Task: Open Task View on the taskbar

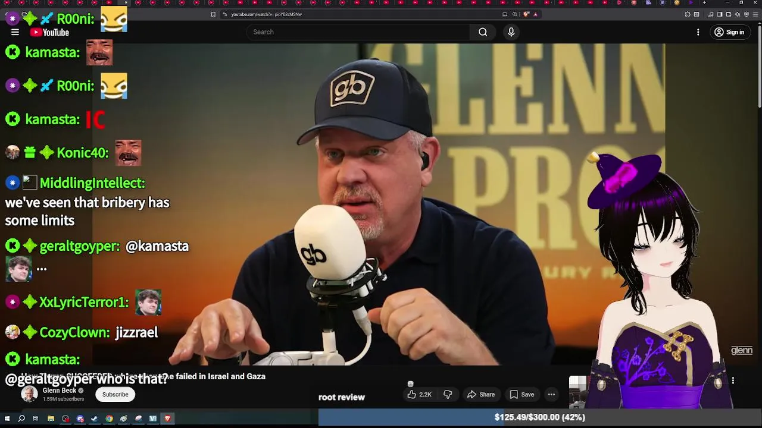Action: click(x=36, y=418)
